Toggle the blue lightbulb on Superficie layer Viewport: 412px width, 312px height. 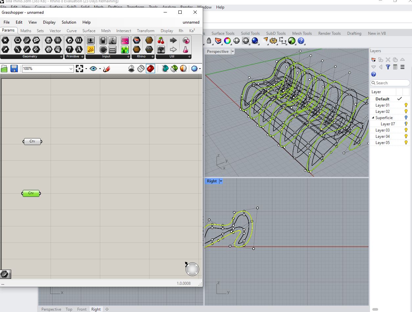pyautogui.click(x=406, y=117)
